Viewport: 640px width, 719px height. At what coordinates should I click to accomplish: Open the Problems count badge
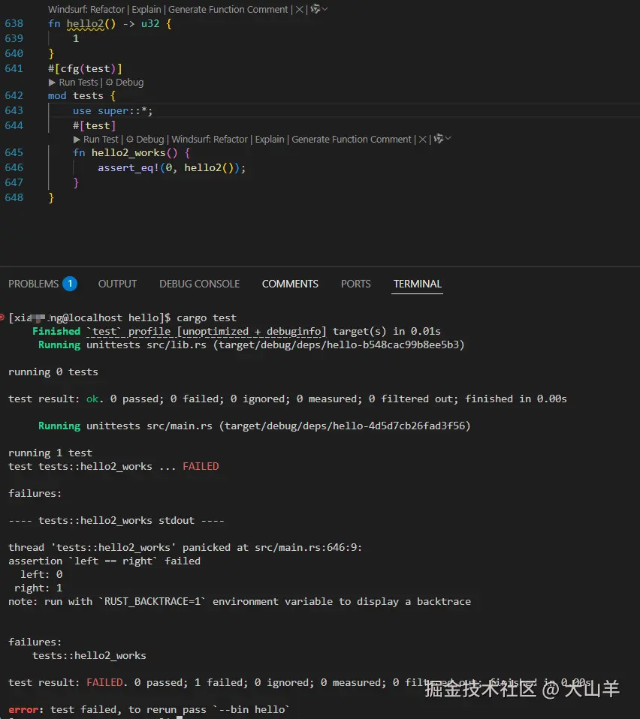70,284
